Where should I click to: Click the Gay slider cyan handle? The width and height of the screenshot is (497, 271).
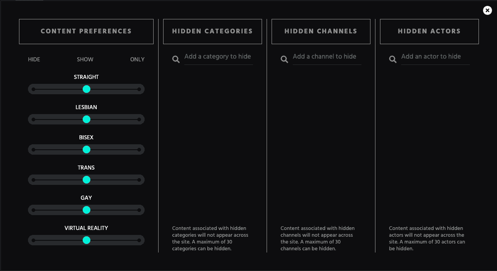87,210
